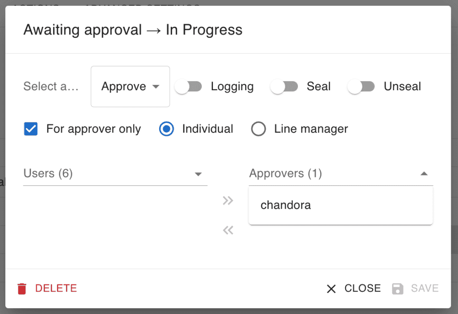Open the Approve action dropdown
Viewport: 458px width, 314px height.
pyautogui.click(x=130, y=86)
